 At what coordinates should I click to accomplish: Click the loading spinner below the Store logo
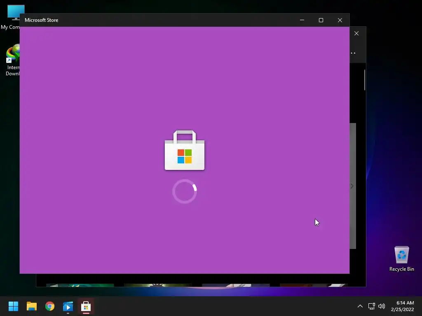coord(185,191)
